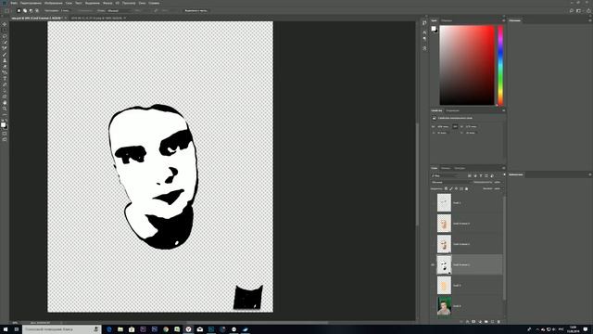Create a new layer
This screenshot has width=593, height=334.
[492, 322]
